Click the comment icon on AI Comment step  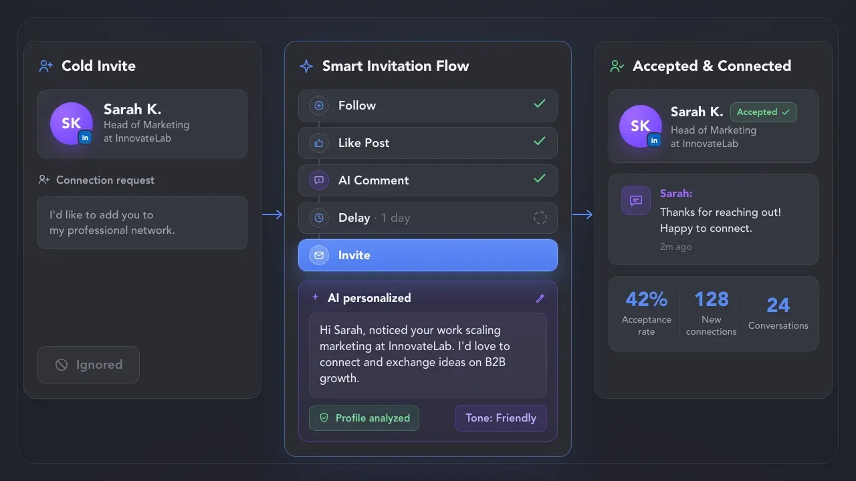point(319,180)
